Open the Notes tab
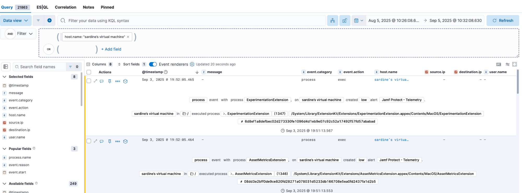 click(x=89, y=7)
